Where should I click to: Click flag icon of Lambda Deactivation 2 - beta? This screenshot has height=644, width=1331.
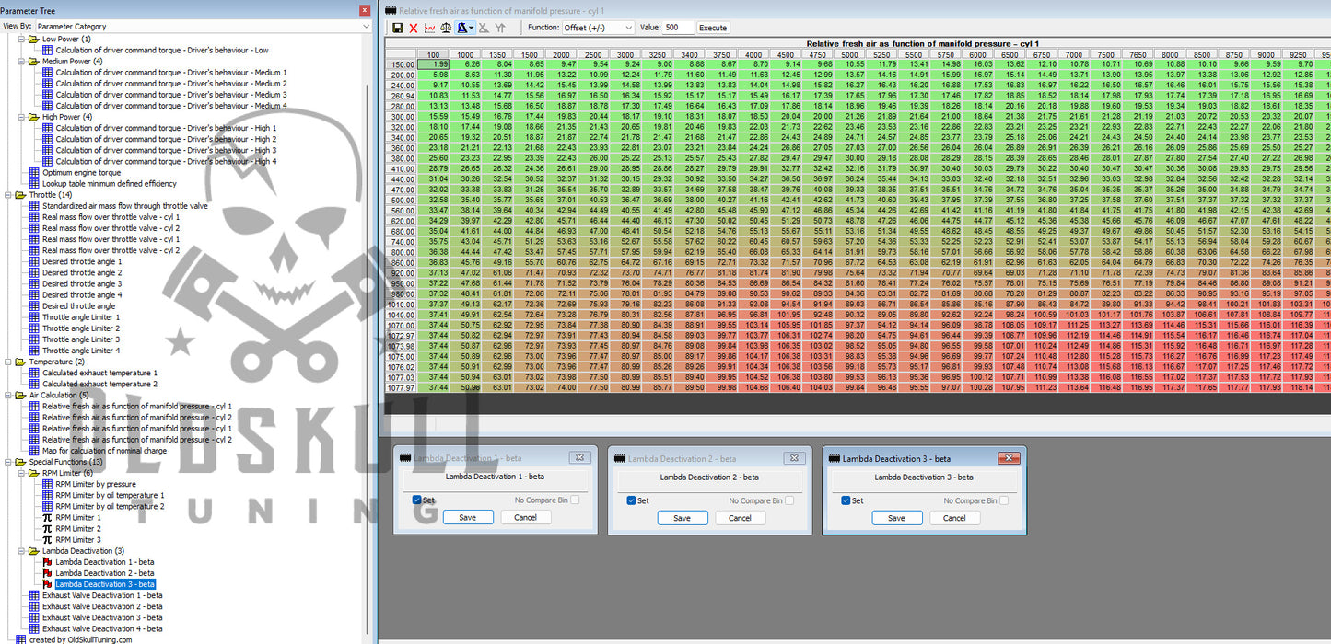click(x=48, y=572)
